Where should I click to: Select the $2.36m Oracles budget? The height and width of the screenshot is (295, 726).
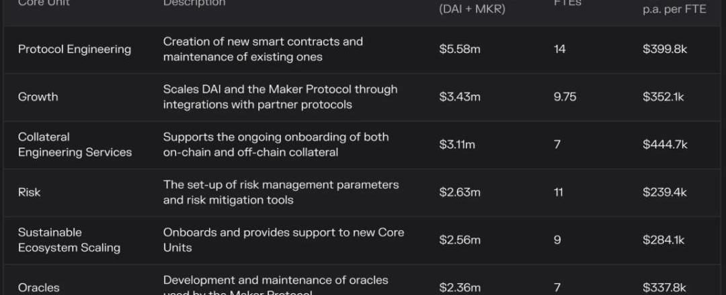(460, 288)
